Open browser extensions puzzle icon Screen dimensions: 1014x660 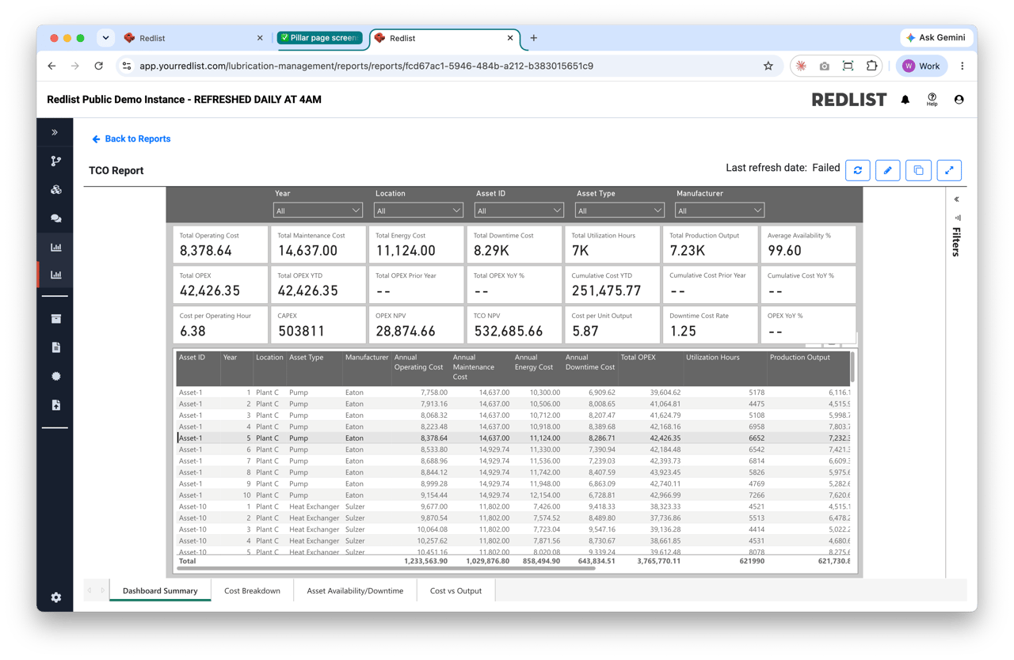[x=871, y=66]
